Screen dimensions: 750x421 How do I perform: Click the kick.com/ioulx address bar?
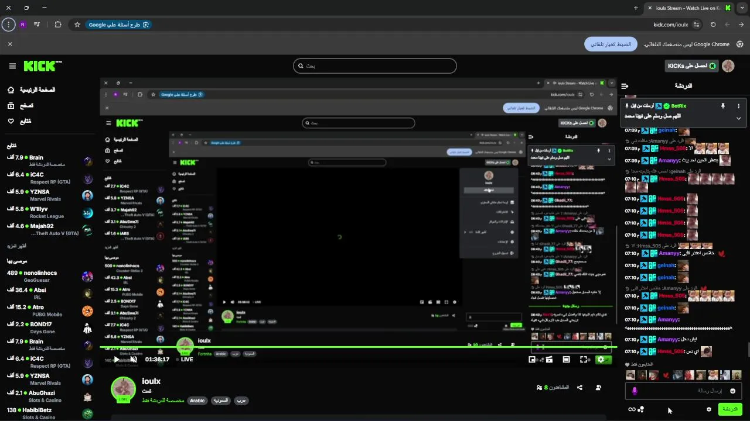670,25
